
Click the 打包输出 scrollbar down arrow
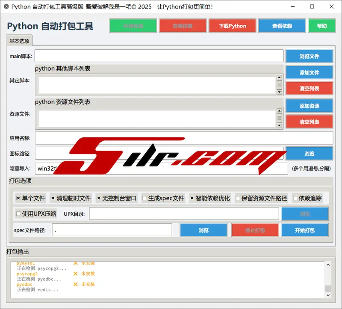pos(328,295)
